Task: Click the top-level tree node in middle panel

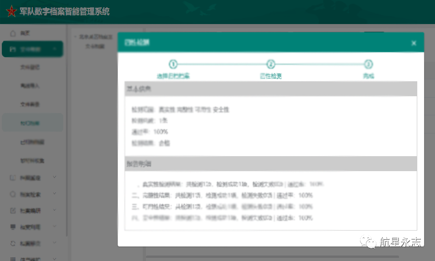Action: coord(96,37)
